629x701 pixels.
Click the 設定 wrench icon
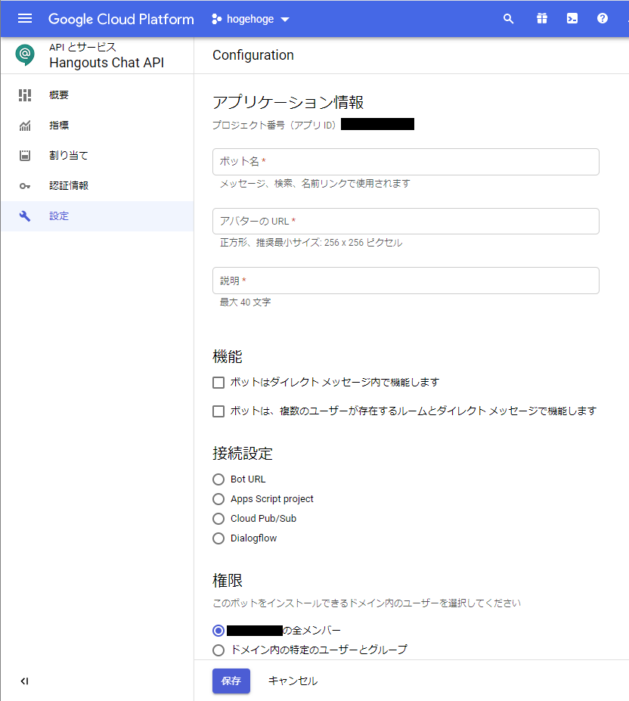25,216
